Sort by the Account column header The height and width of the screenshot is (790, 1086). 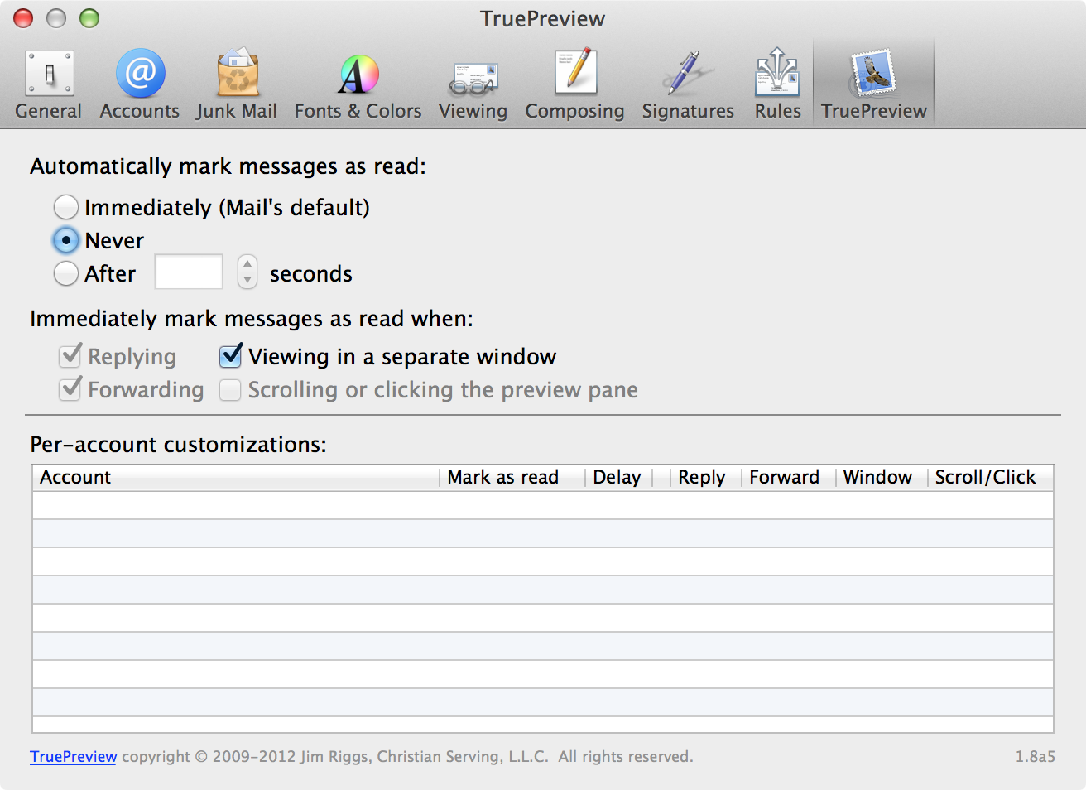coord(236,478)
